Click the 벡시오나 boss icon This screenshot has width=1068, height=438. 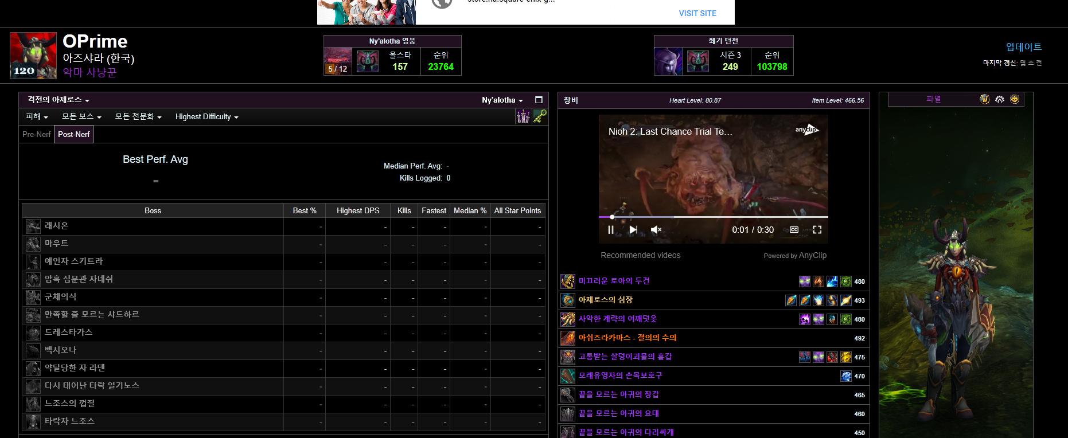33,351
